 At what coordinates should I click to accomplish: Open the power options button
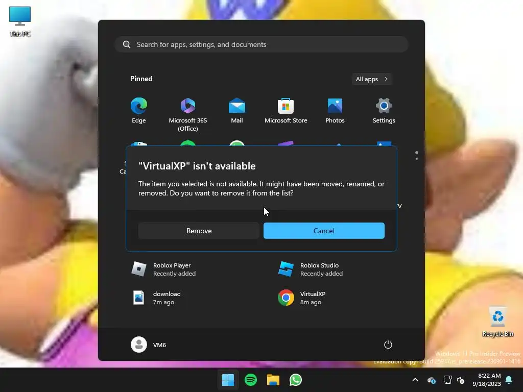tap(388, 345)
